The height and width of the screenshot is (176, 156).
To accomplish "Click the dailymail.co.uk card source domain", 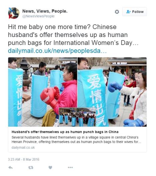I will tap(23, 147).
